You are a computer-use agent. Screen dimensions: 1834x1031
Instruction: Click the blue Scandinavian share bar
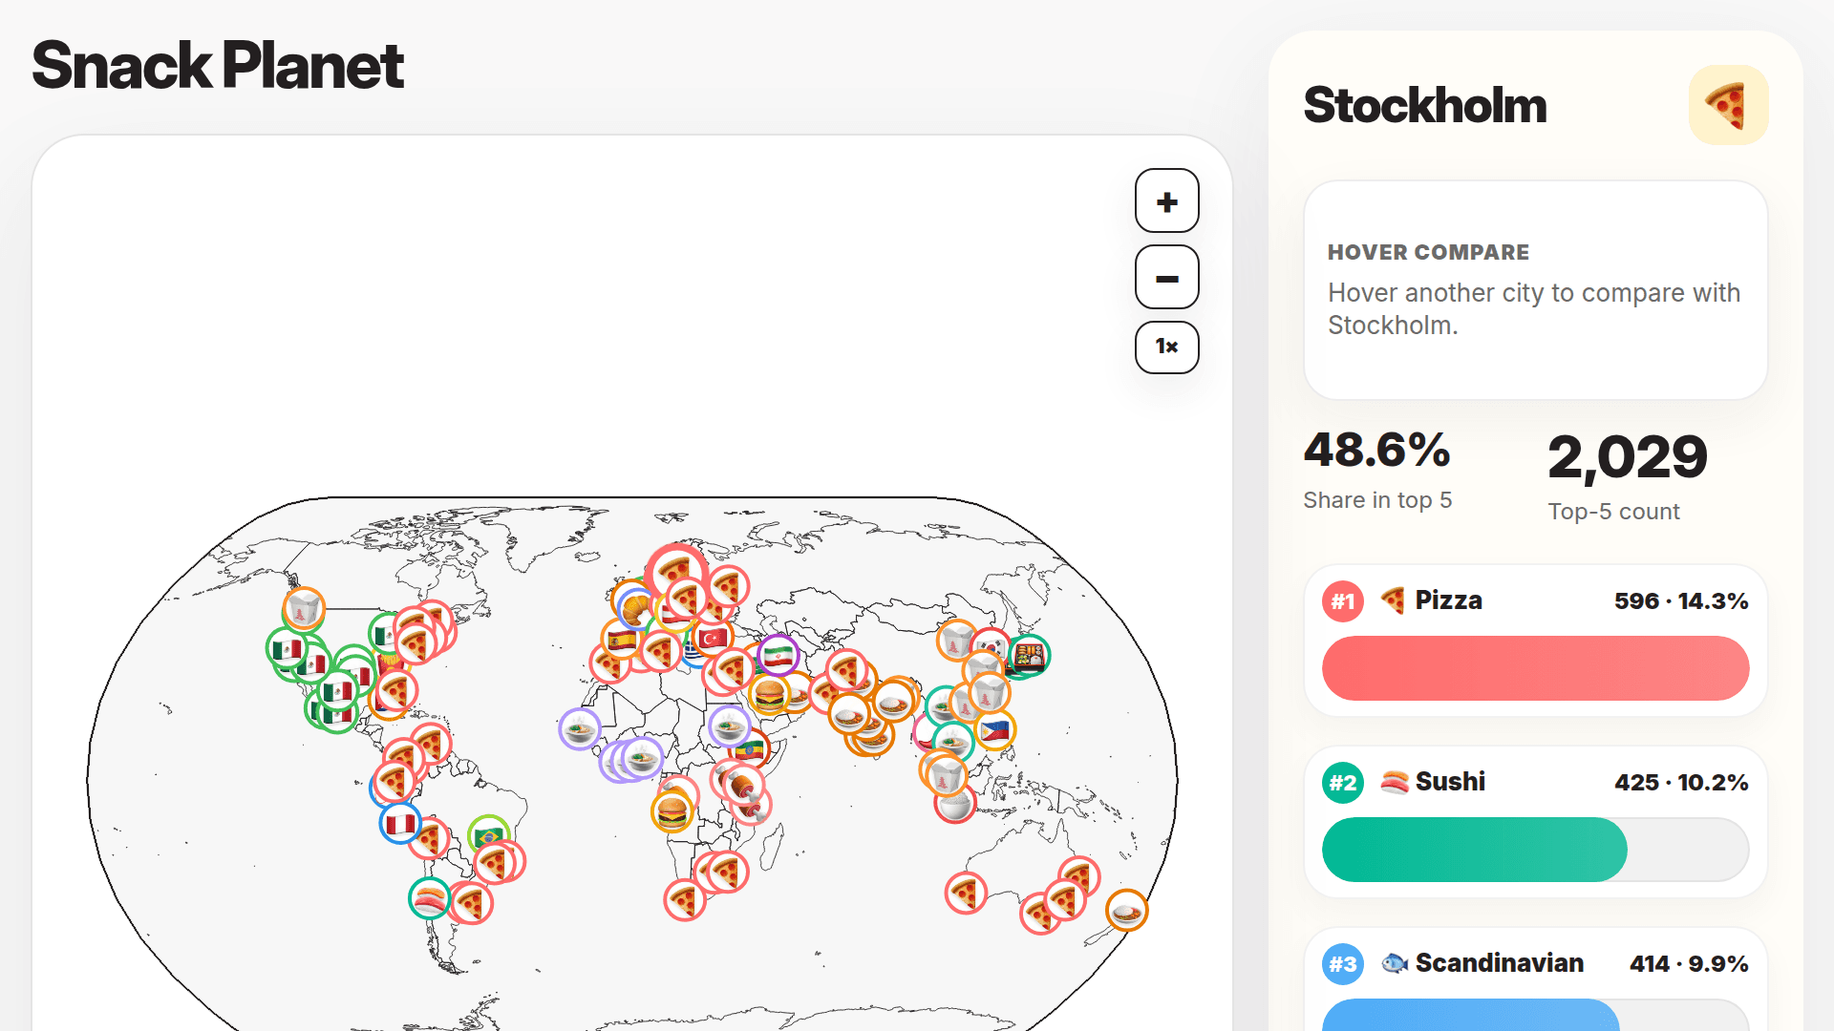[x=1470, y=1015]
